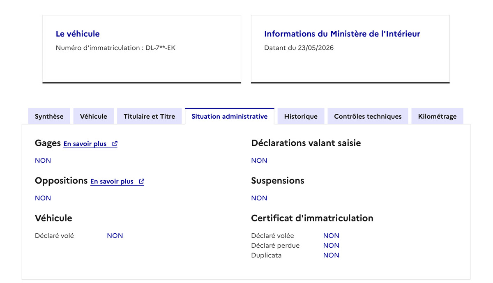Click the Oppositions heading
The height and width of the screenshot is (283, 493).
point(61,181)
